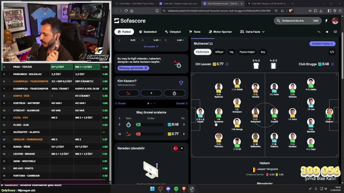Expand Ek oranlar additional odds

coord(151,46)
